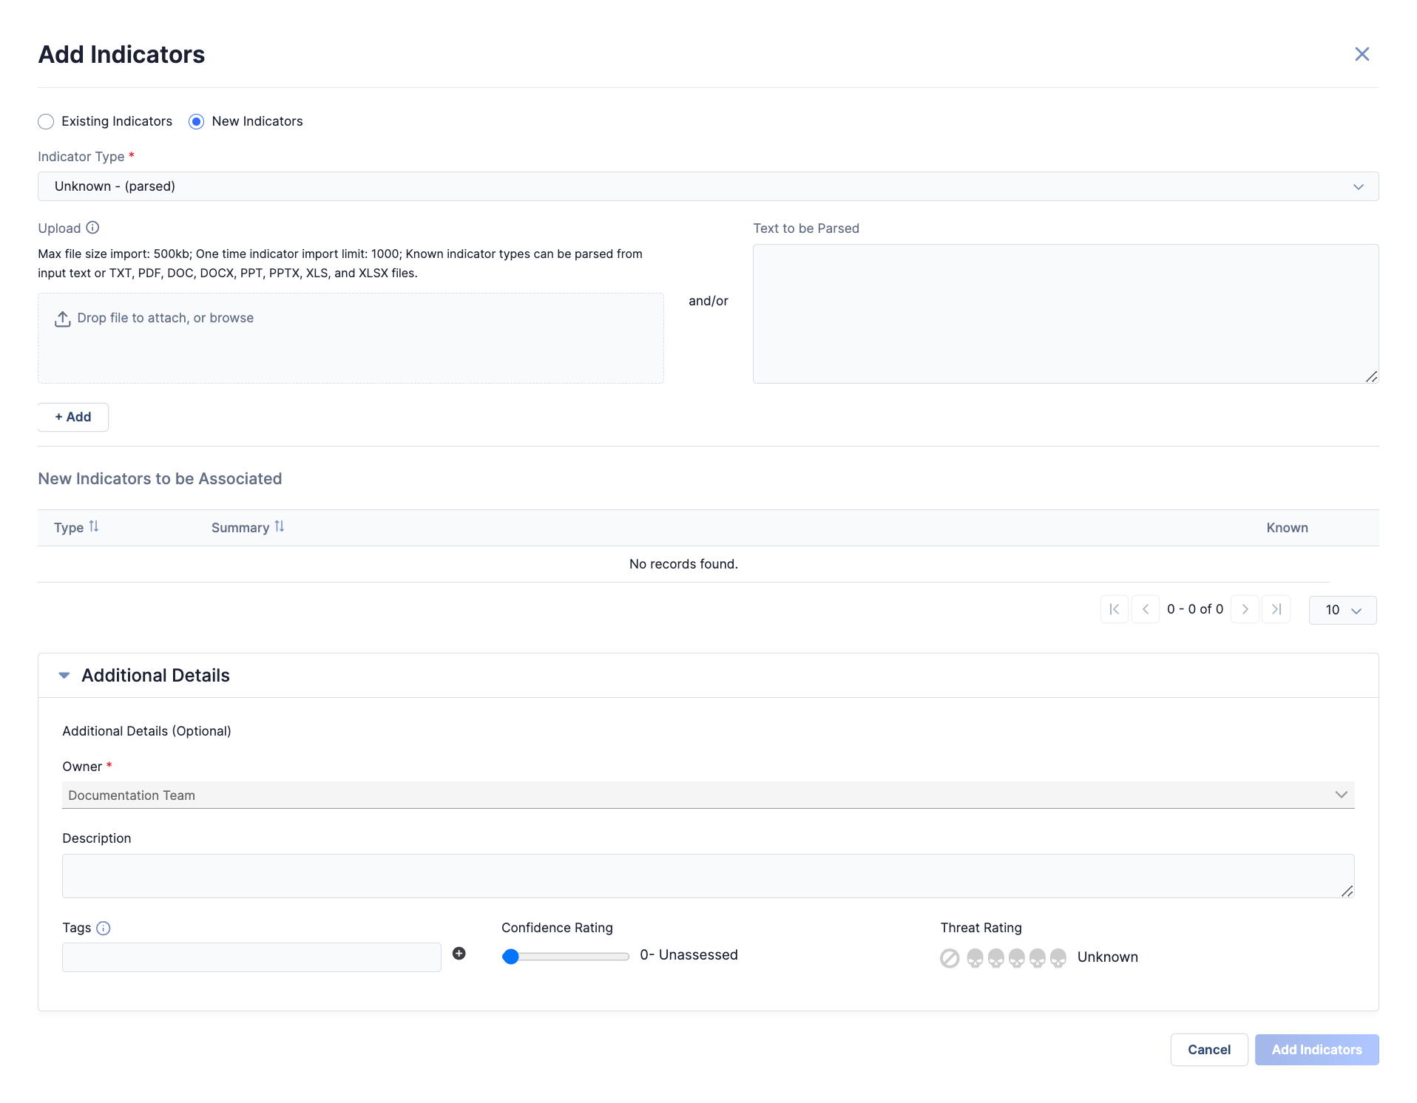Screen dimensions: 1417x1103
Task: Select the Existing Indicators radio button
Action: tap(46, 121)
